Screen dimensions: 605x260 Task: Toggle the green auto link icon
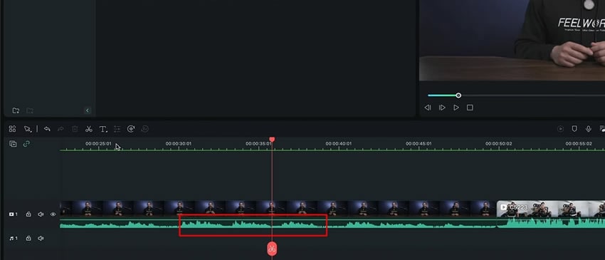(x=26, y=144)
